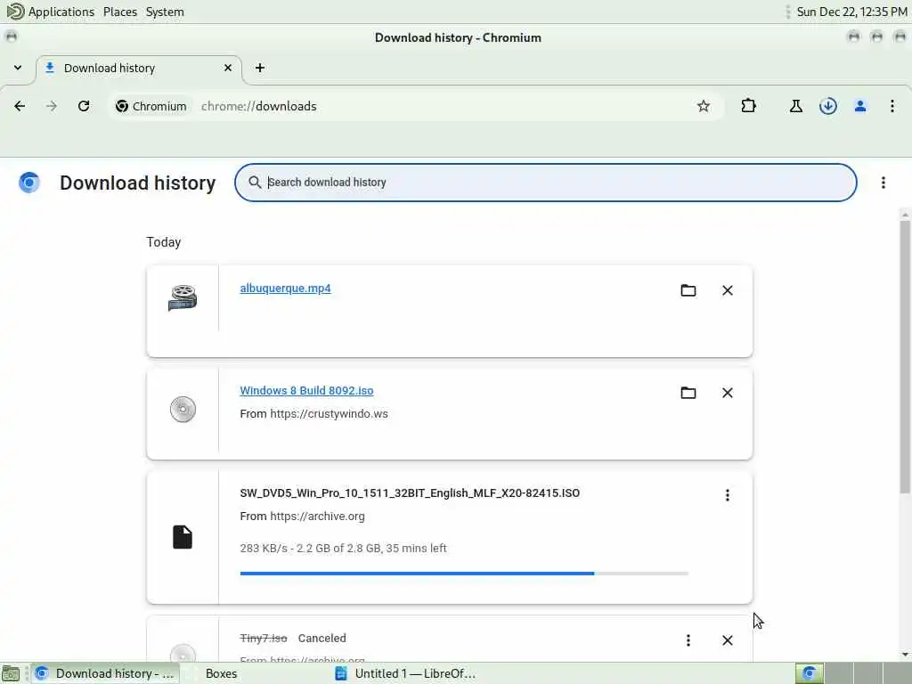Click the Chromium workspace switcher cell
Image resolution: width=912 pixels, height=684 pixels.
click(809, 673)
